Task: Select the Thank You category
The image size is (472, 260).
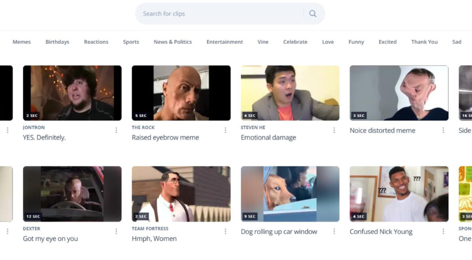Action: click(424, 42)
